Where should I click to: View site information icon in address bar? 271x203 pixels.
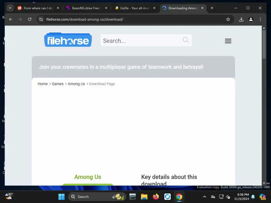[41, 19]
